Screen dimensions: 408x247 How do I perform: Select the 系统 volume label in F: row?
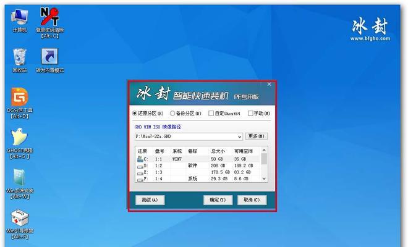coord(192,179)
